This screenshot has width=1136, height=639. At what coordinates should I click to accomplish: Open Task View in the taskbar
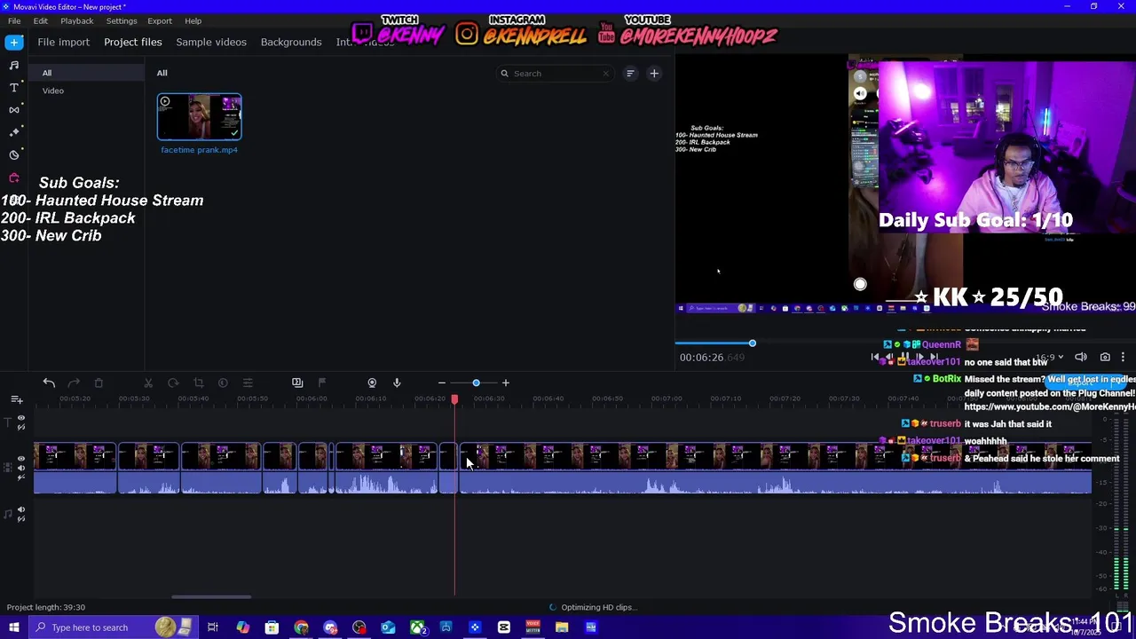pyautogui.click(x=213, y=627)
